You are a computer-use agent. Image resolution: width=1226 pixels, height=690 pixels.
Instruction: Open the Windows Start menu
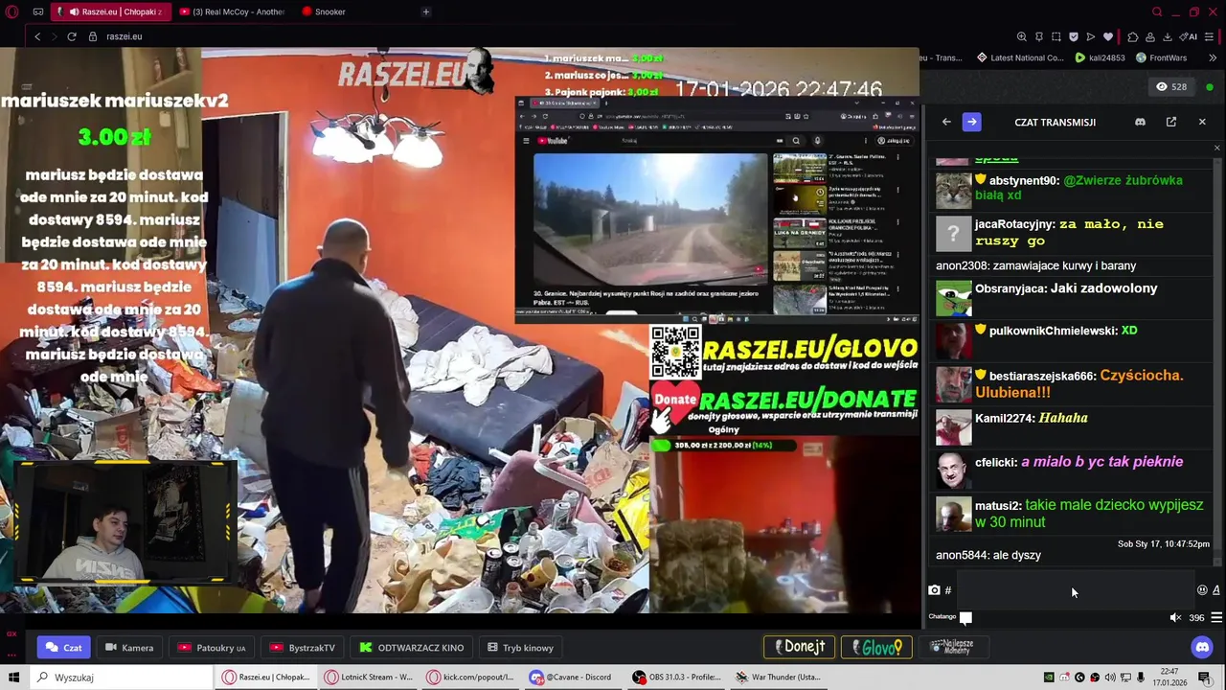tap(14, 678)
